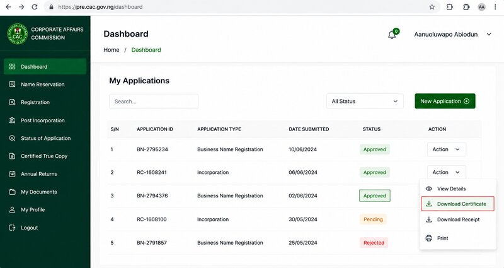
Task: Click application ID BN-2791857
Action: (x=152, y=243)
